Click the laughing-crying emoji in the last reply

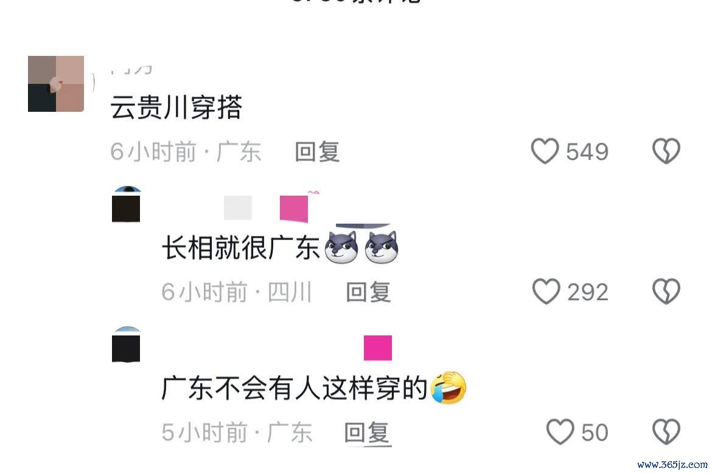(x=448, y=388)
